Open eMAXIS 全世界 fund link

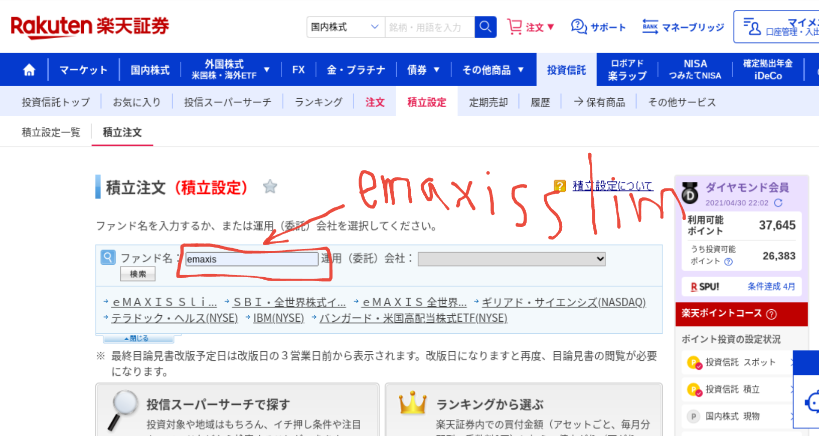pyautogui.click(x=414, y=302)
